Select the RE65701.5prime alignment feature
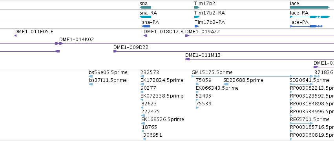The width and height of the screenshot is (334, 141). coord(302,123)
